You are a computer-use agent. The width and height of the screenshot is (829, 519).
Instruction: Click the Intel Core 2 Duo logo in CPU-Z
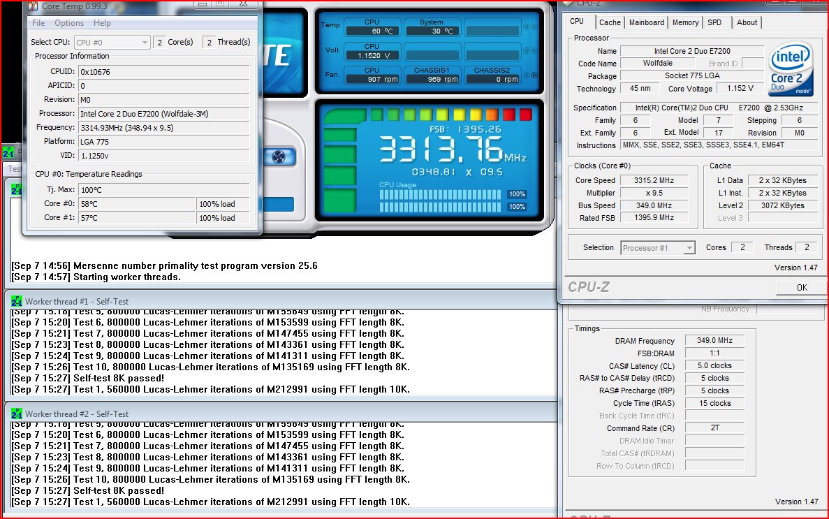click(791, 68)
